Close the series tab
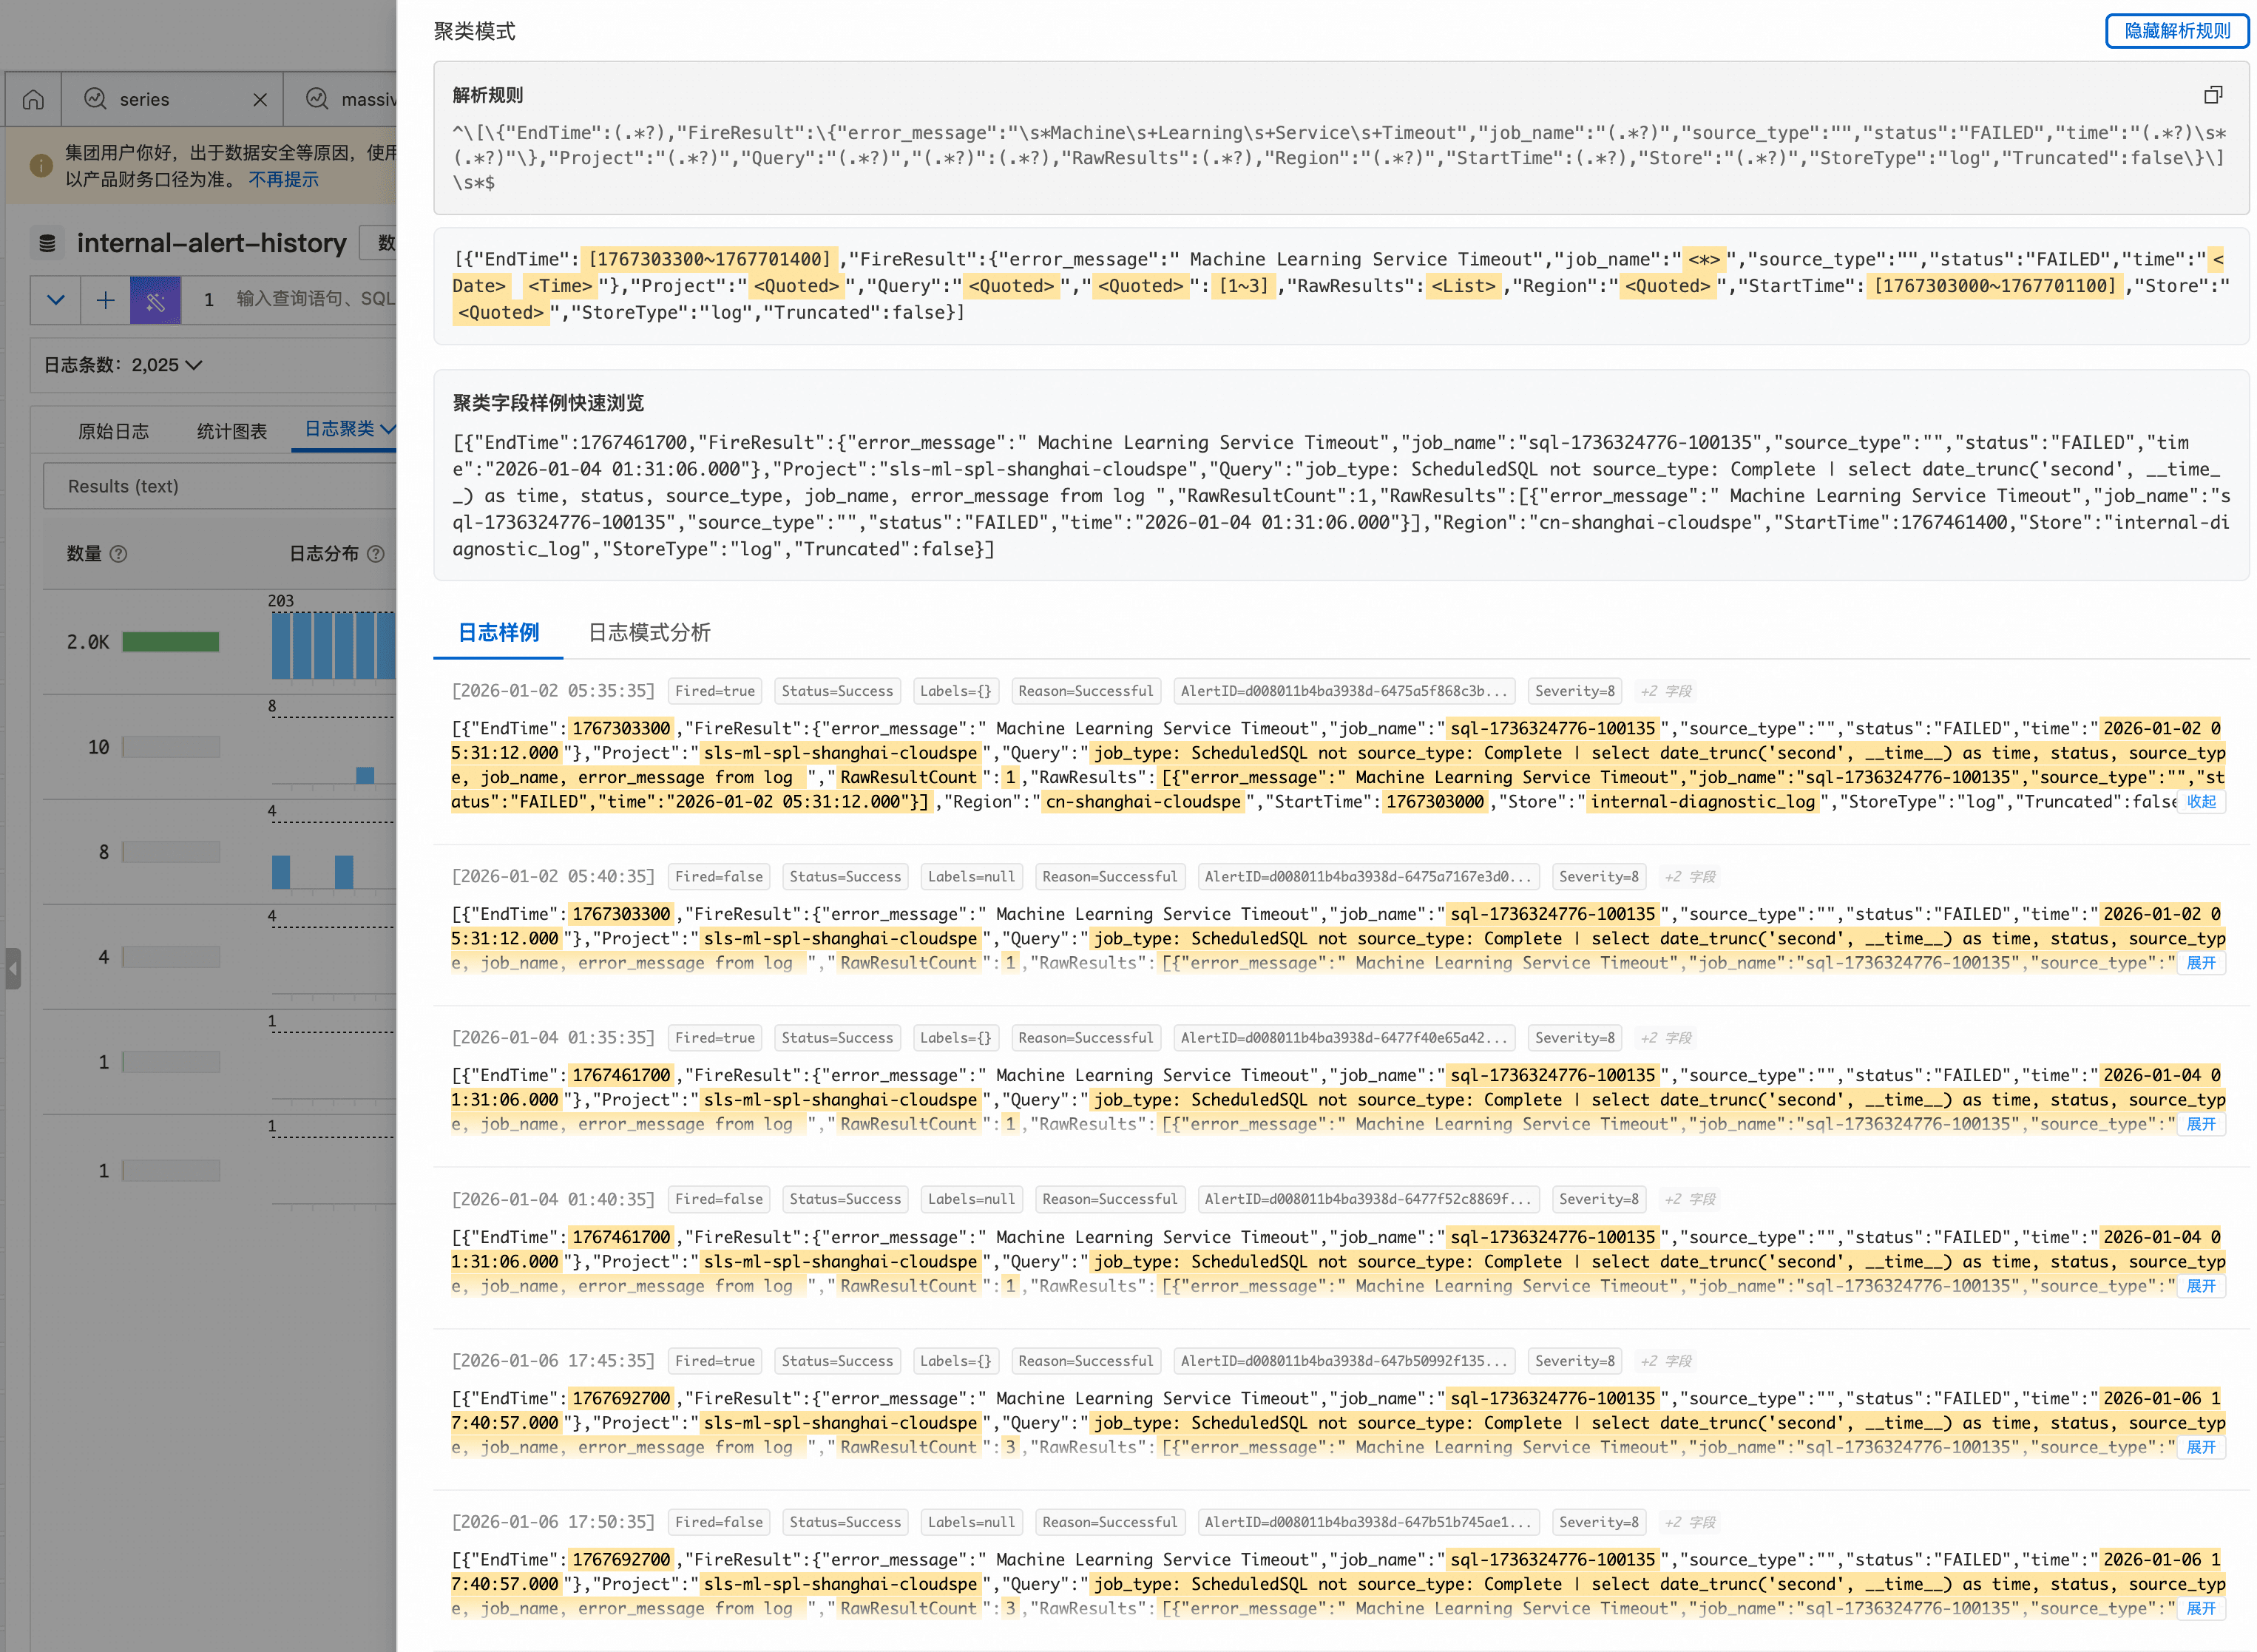Viewport: 2257px width, 1652px height. coord(260,99)
